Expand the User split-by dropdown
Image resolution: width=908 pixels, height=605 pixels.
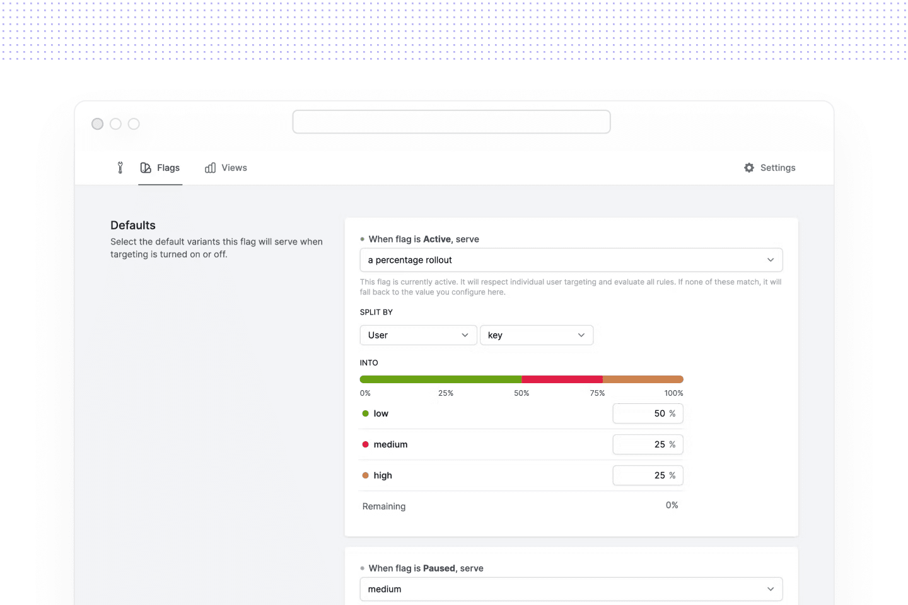tap(418, 335)
